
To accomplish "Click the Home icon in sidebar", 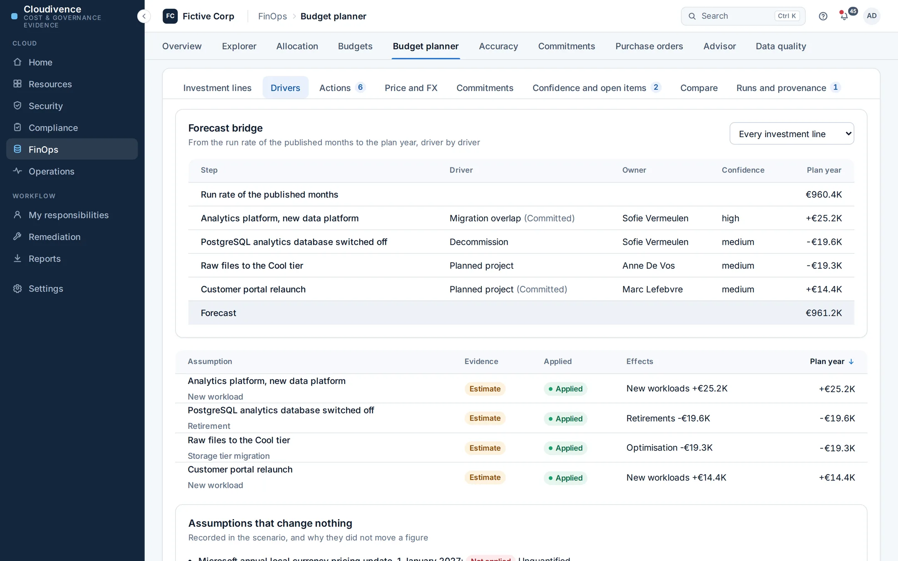I will pos(17,62).
